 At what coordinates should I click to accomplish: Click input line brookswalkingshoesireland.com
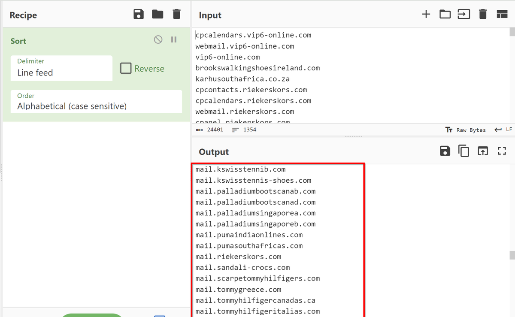tap(257, 68)
